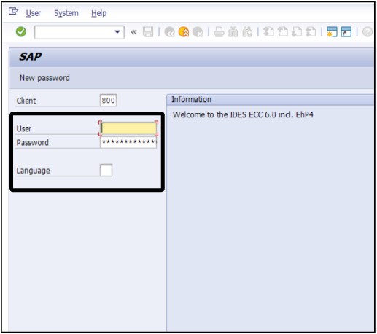Click the Find Next binoculars icon

[247, 32]
